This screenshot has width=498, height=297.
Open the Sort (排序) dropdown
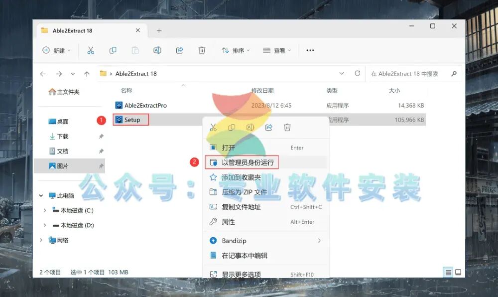(x=236, y=50)
